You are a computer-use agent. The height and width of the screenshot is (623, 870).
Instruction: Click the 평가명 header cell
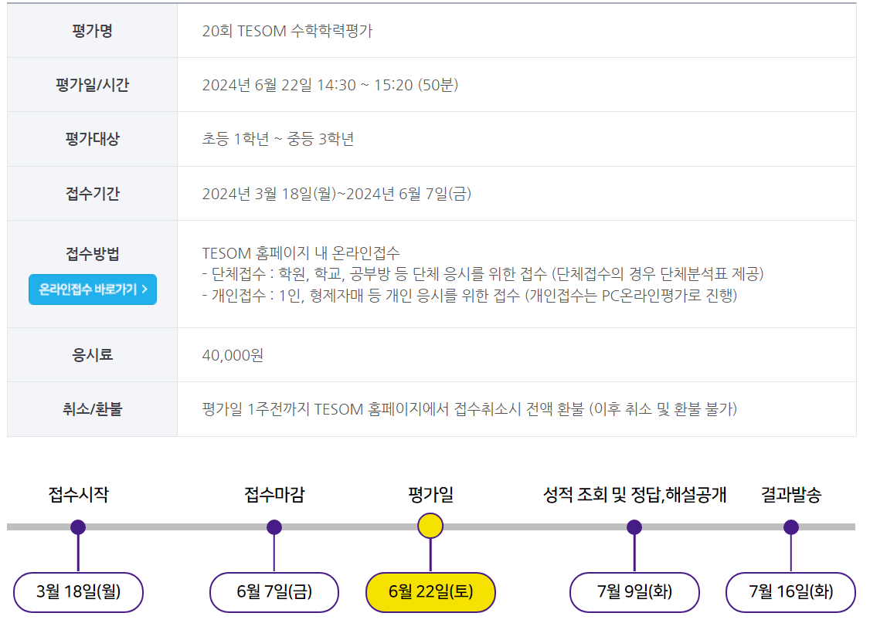click(91, 29)
